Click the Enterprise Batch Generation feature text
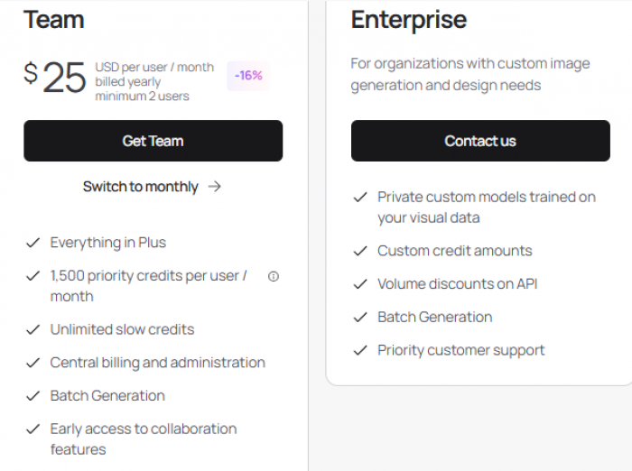Screen dimensions: 632x471 tap(435, 317)
